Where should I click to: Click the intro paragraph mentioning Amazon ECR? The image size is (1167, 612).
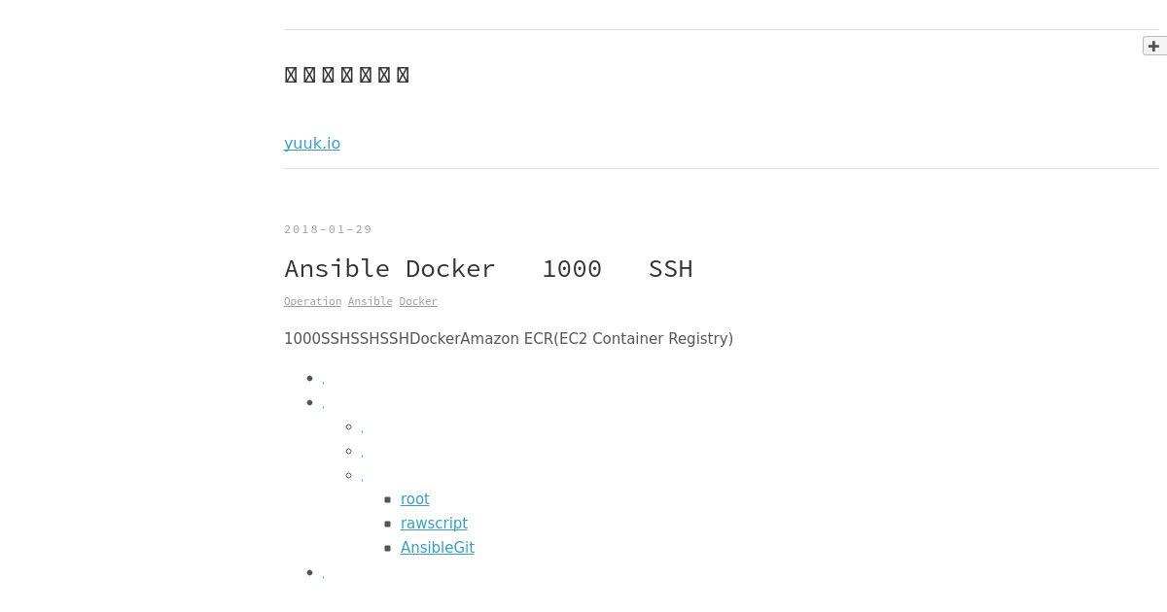(x=509, y=339)
